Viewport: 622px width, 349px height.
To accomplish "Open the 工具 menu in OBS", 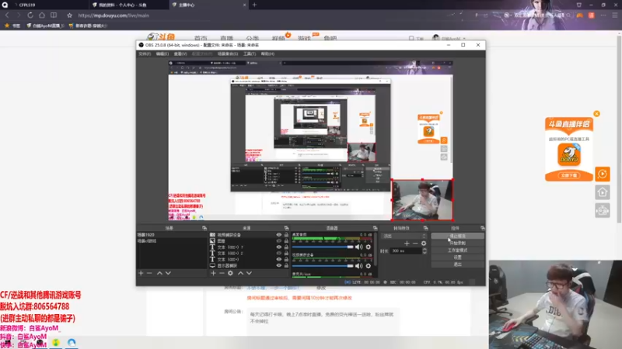I will [250, 54].
